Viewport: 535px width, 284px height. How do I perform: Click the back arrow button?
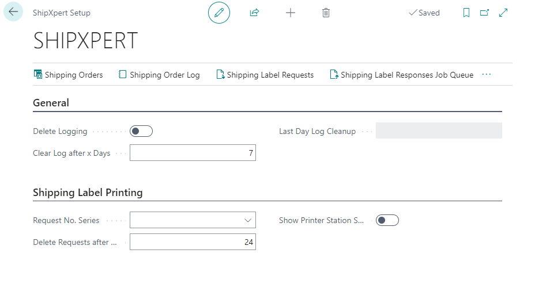13,12
